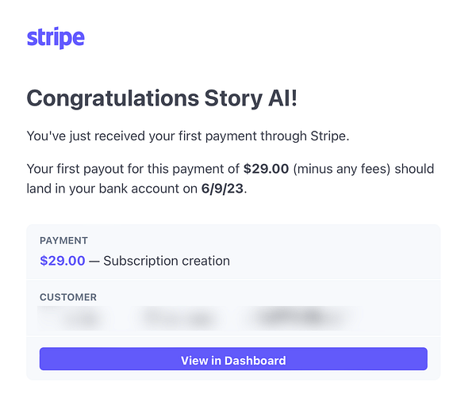Viewport: 476px width, 413px height.
Task: Click the PAYMENT section label
Action: pyautogui.click(x=63, y=241)
